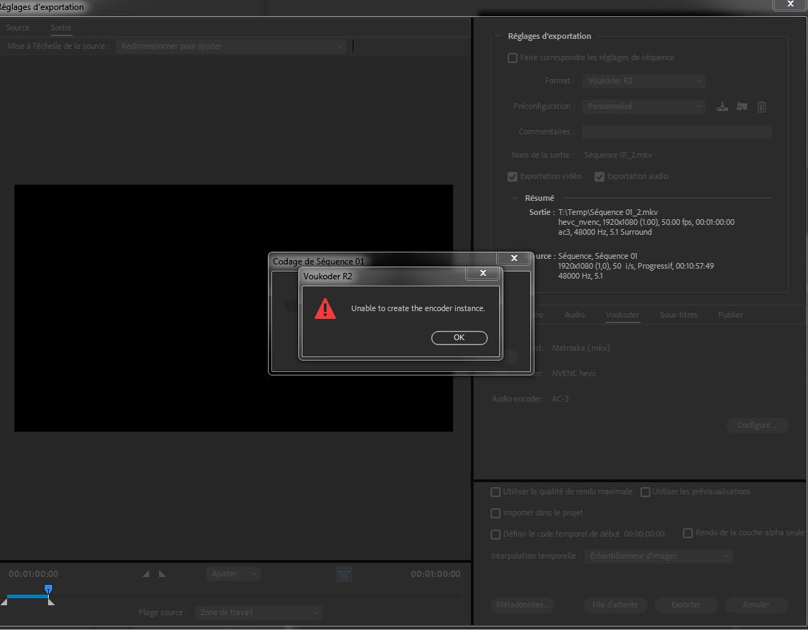The width and height of the screenshot is (808, 630).
Task: Toggle the aspect ratio correction icon
Action: 344,574
